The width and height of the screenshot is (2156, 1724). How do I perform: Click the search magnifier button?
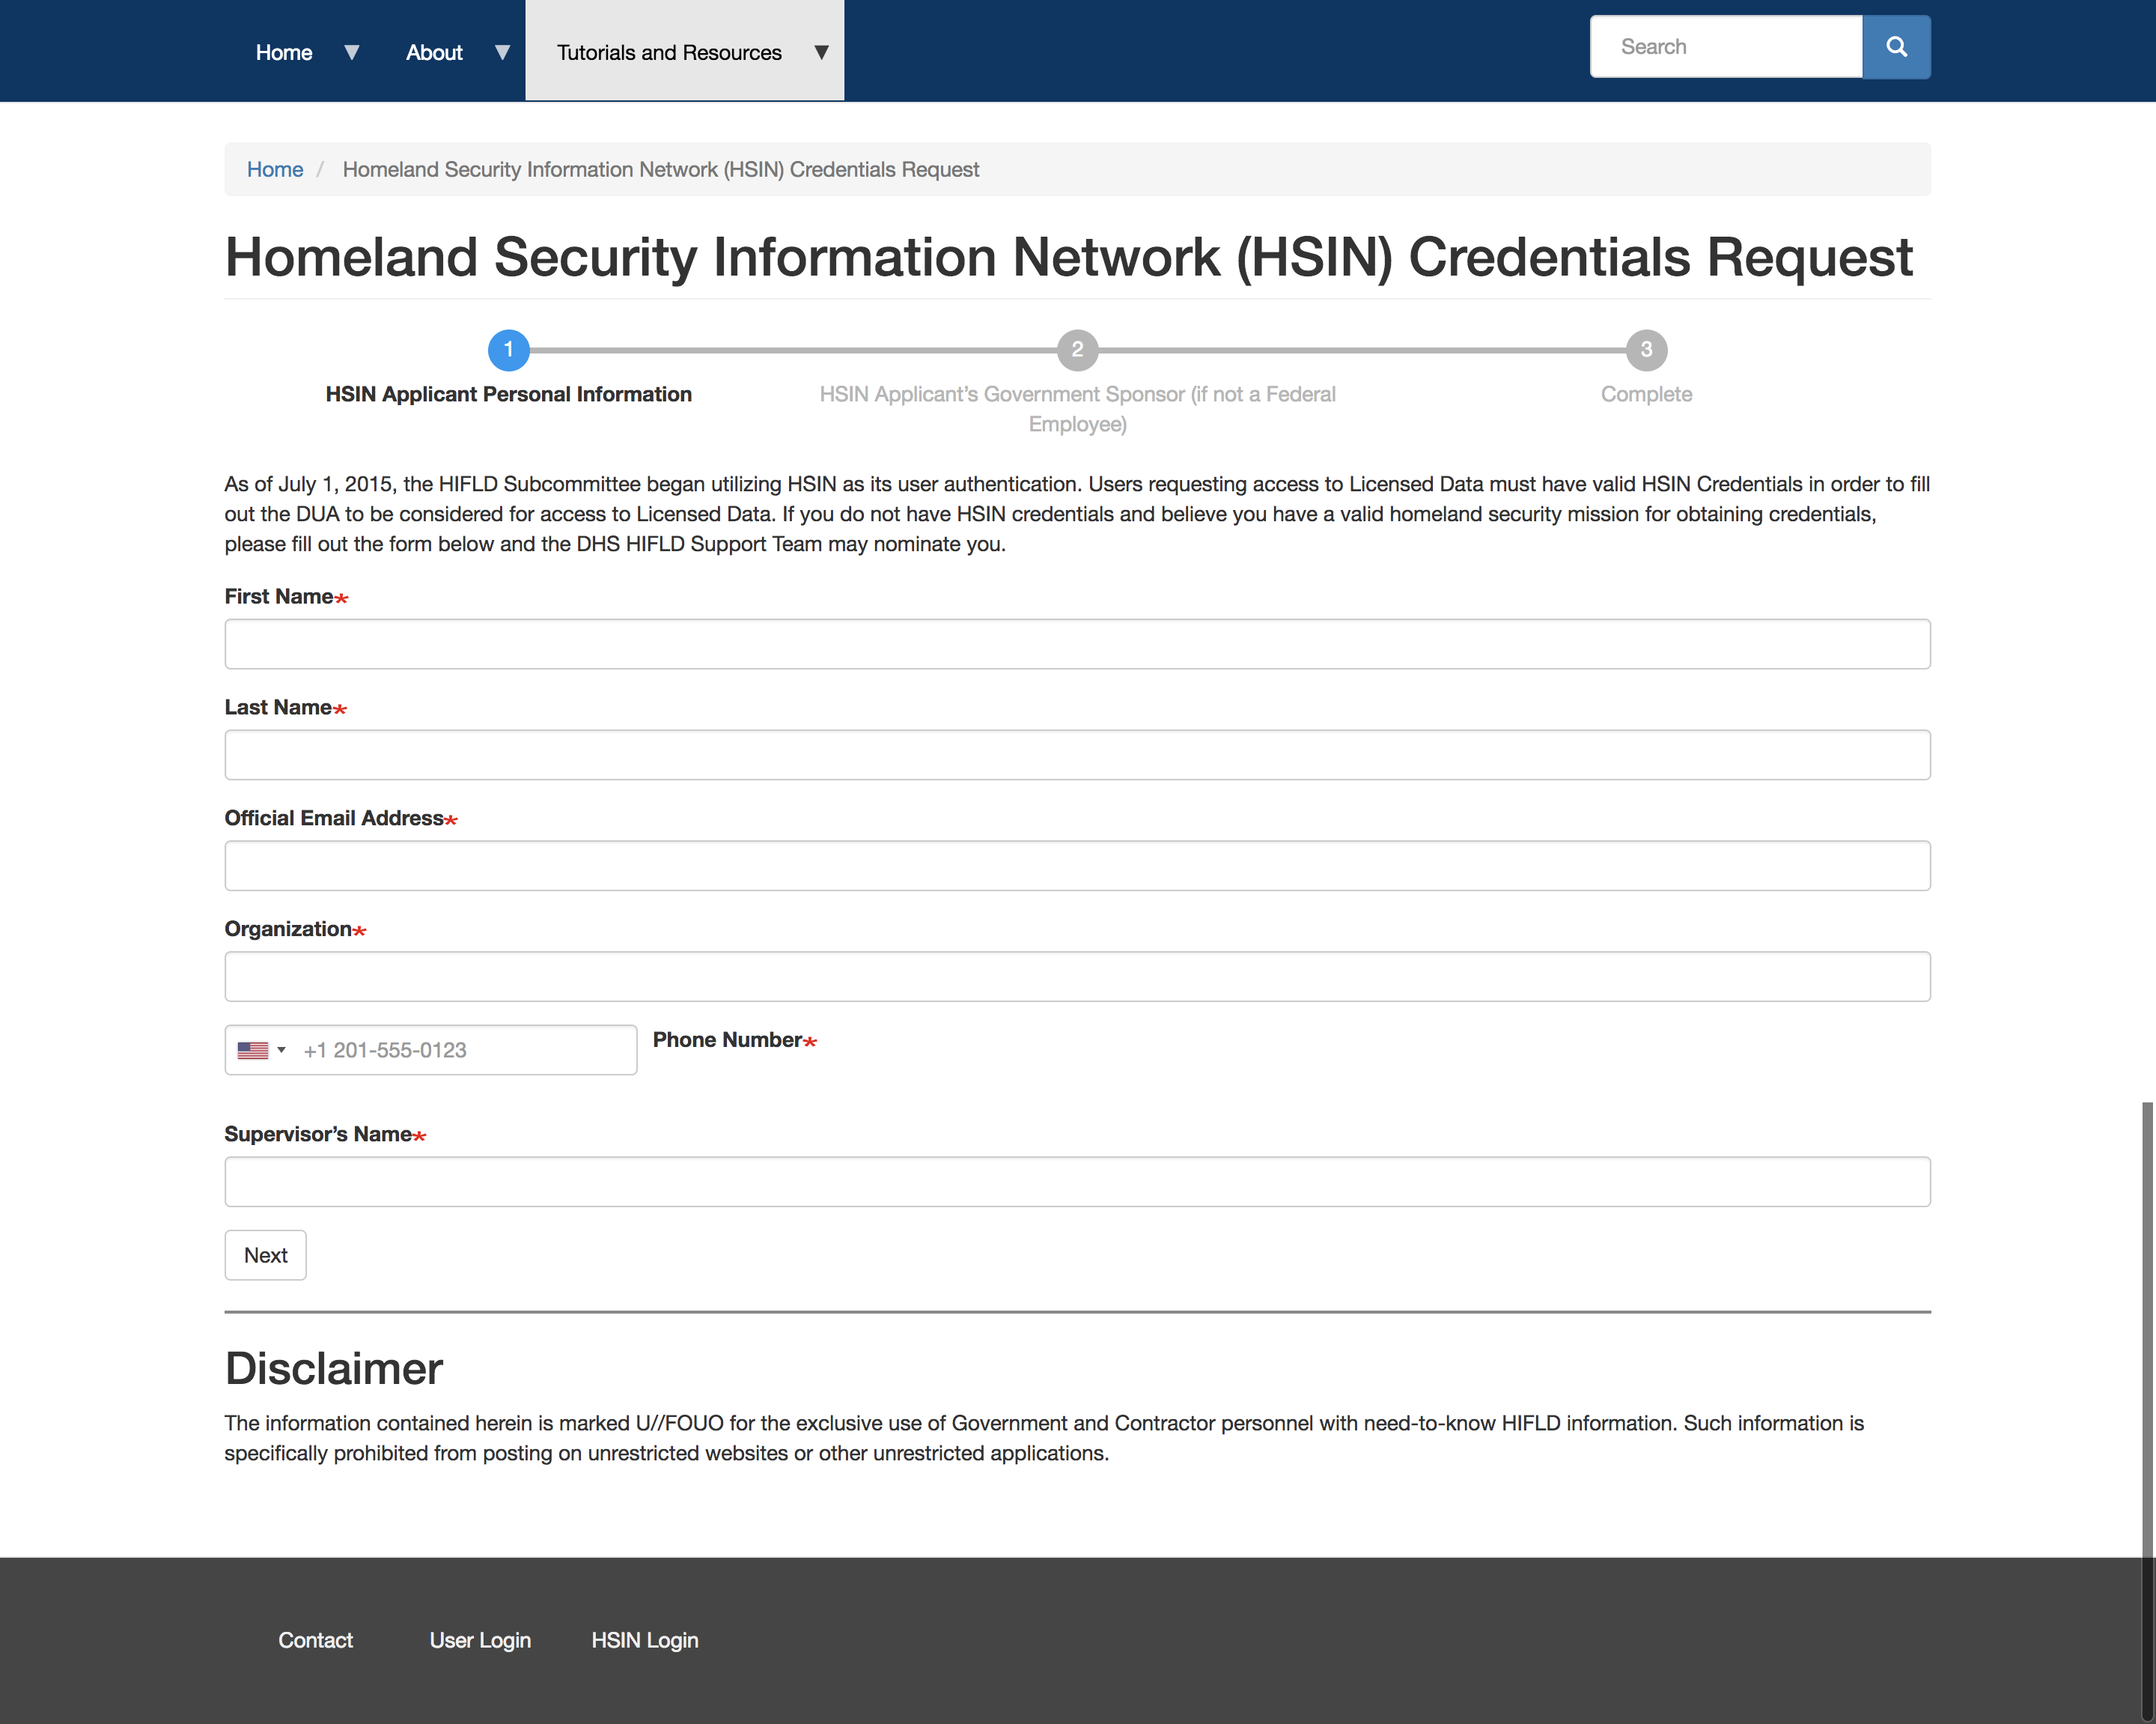tap(1896, 47)
